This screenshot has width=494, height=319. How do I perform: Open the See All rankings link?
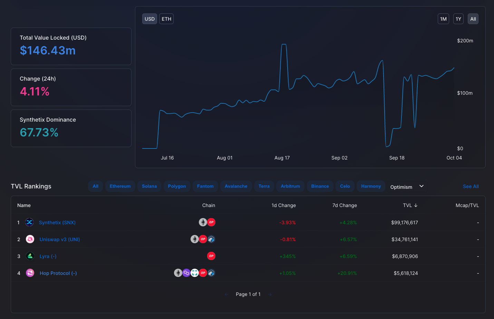pos(471,186)
